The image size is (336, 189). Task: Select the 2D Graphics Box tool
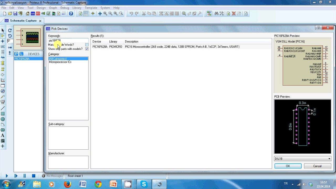click(3, 114)
